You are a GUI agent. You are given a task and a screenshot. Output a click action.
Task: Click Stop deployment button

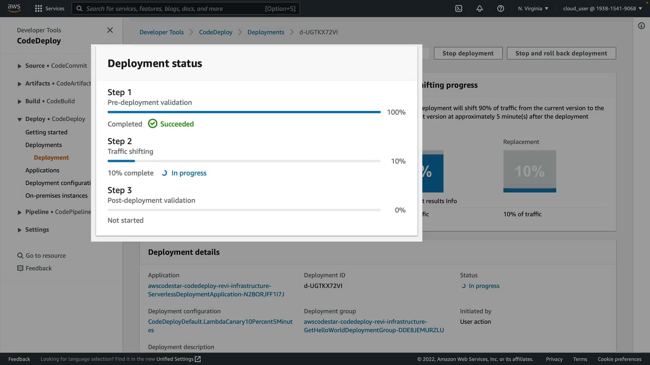pyautogui.click(x=468, y=53)
